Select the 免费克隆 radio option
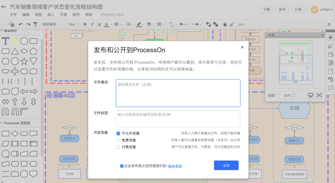The height and width of the screenshot is (183, 335). (x=118, y=140)
